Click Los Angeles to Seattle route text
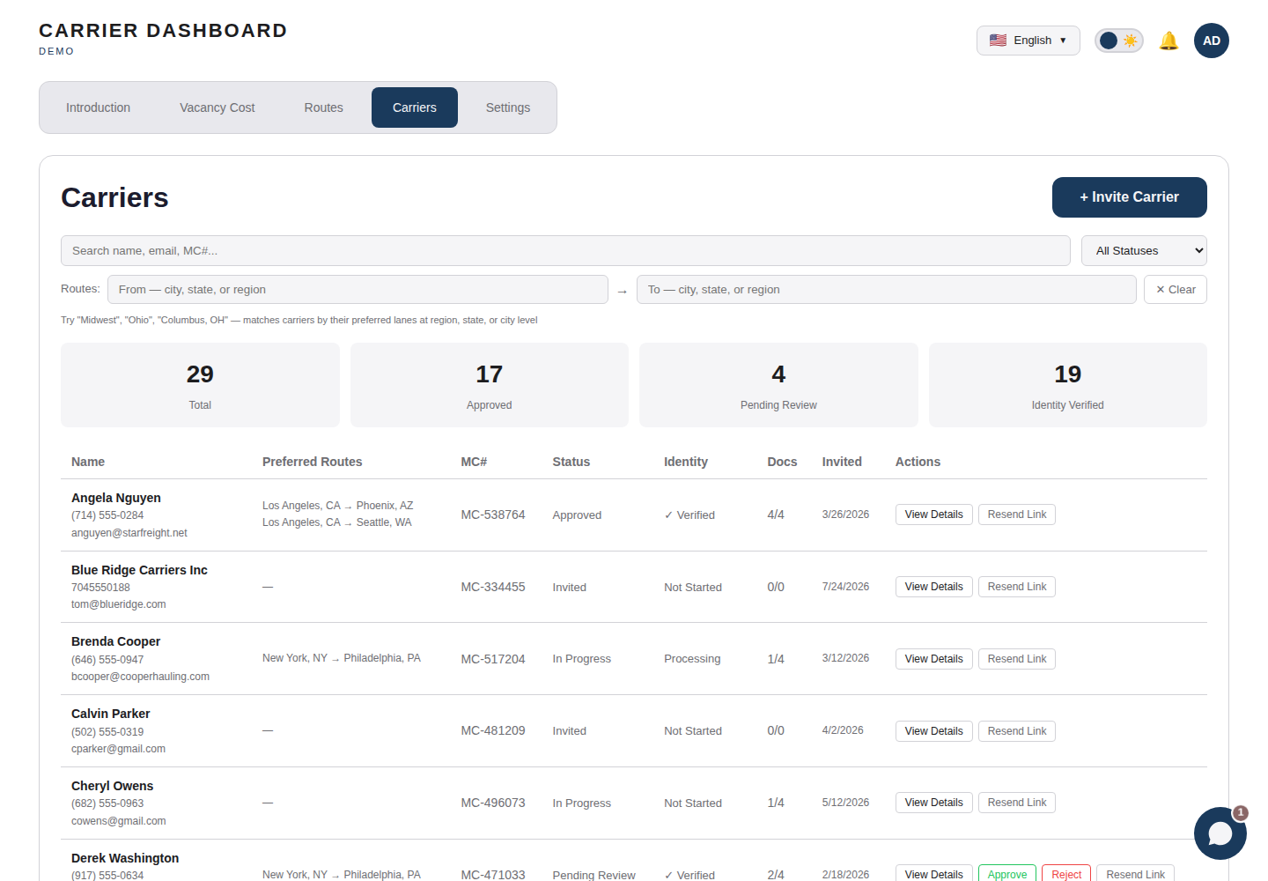 (x=337, y=522)
